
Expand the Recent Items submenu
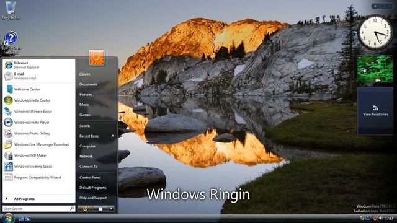pyautogui.click(x=97, y=136)
